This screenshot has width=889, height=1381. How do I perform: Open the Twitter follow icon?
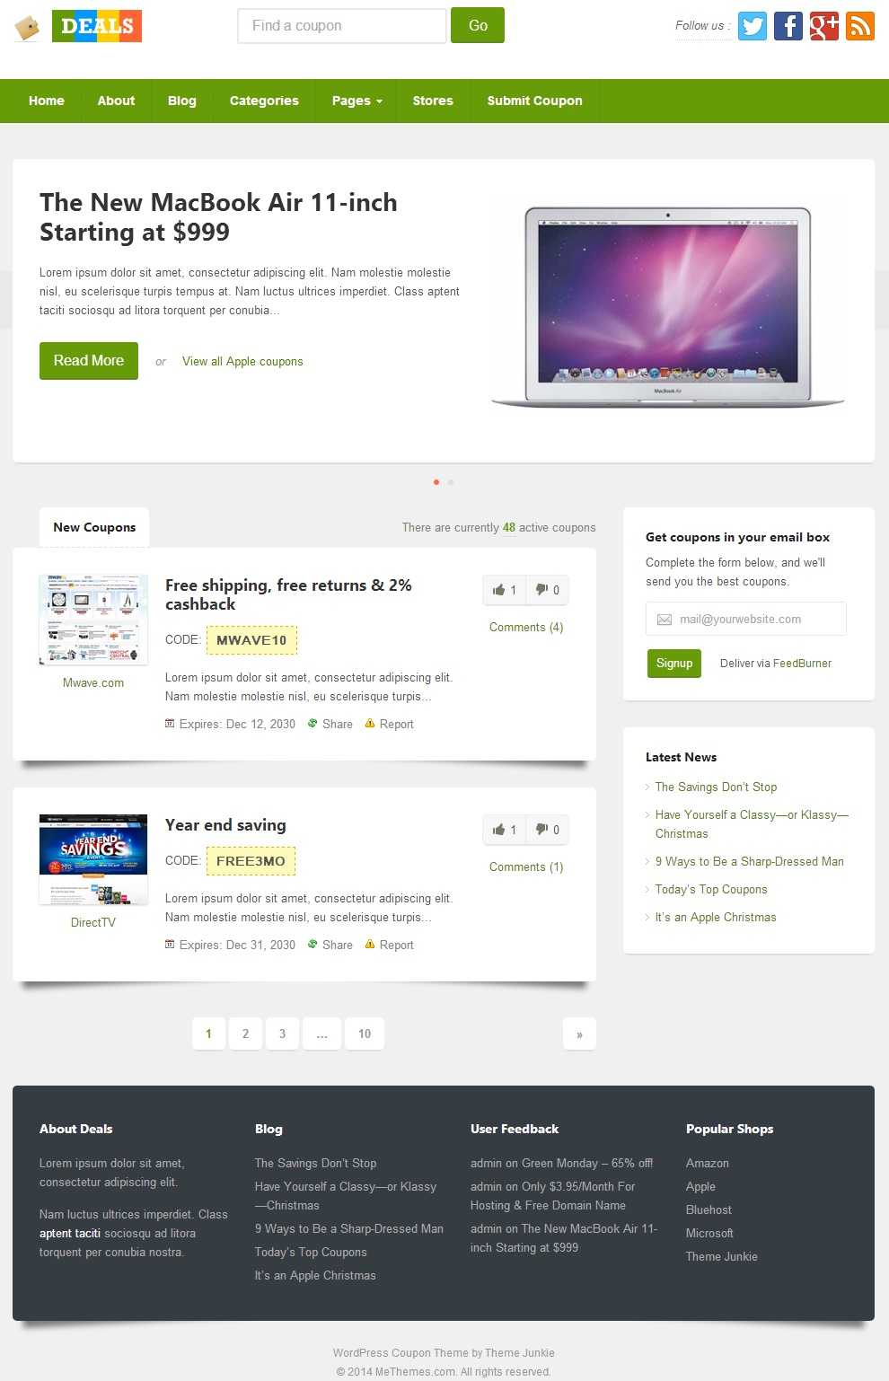[753, 26]
